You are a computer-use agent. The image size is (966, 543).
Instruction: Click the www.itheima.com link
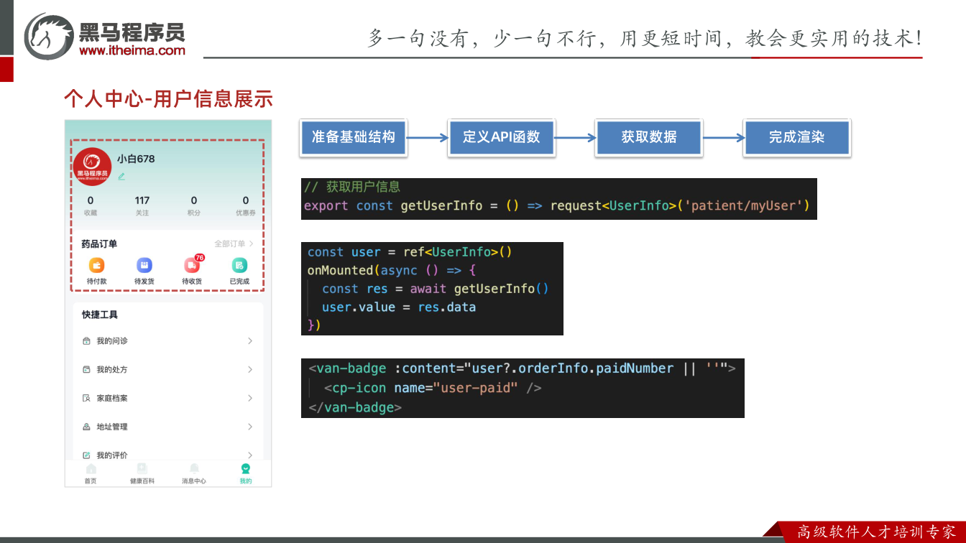132,50
